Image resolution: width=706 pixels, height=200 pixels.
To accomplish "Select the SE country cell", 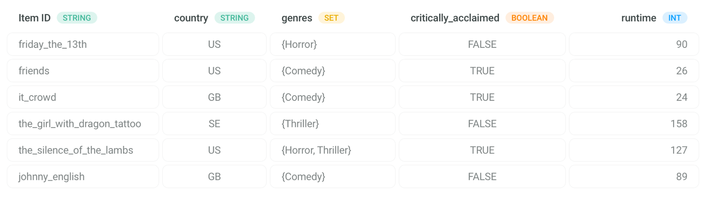I will [214, 124].
